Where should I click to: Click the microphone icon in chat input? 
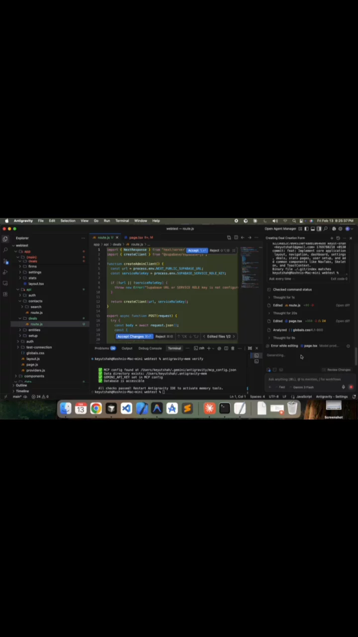point(343,387)
